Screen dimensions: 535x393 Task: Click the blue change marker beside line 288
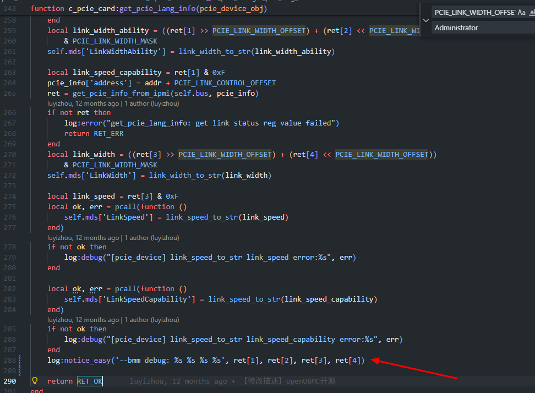[20, 361]
